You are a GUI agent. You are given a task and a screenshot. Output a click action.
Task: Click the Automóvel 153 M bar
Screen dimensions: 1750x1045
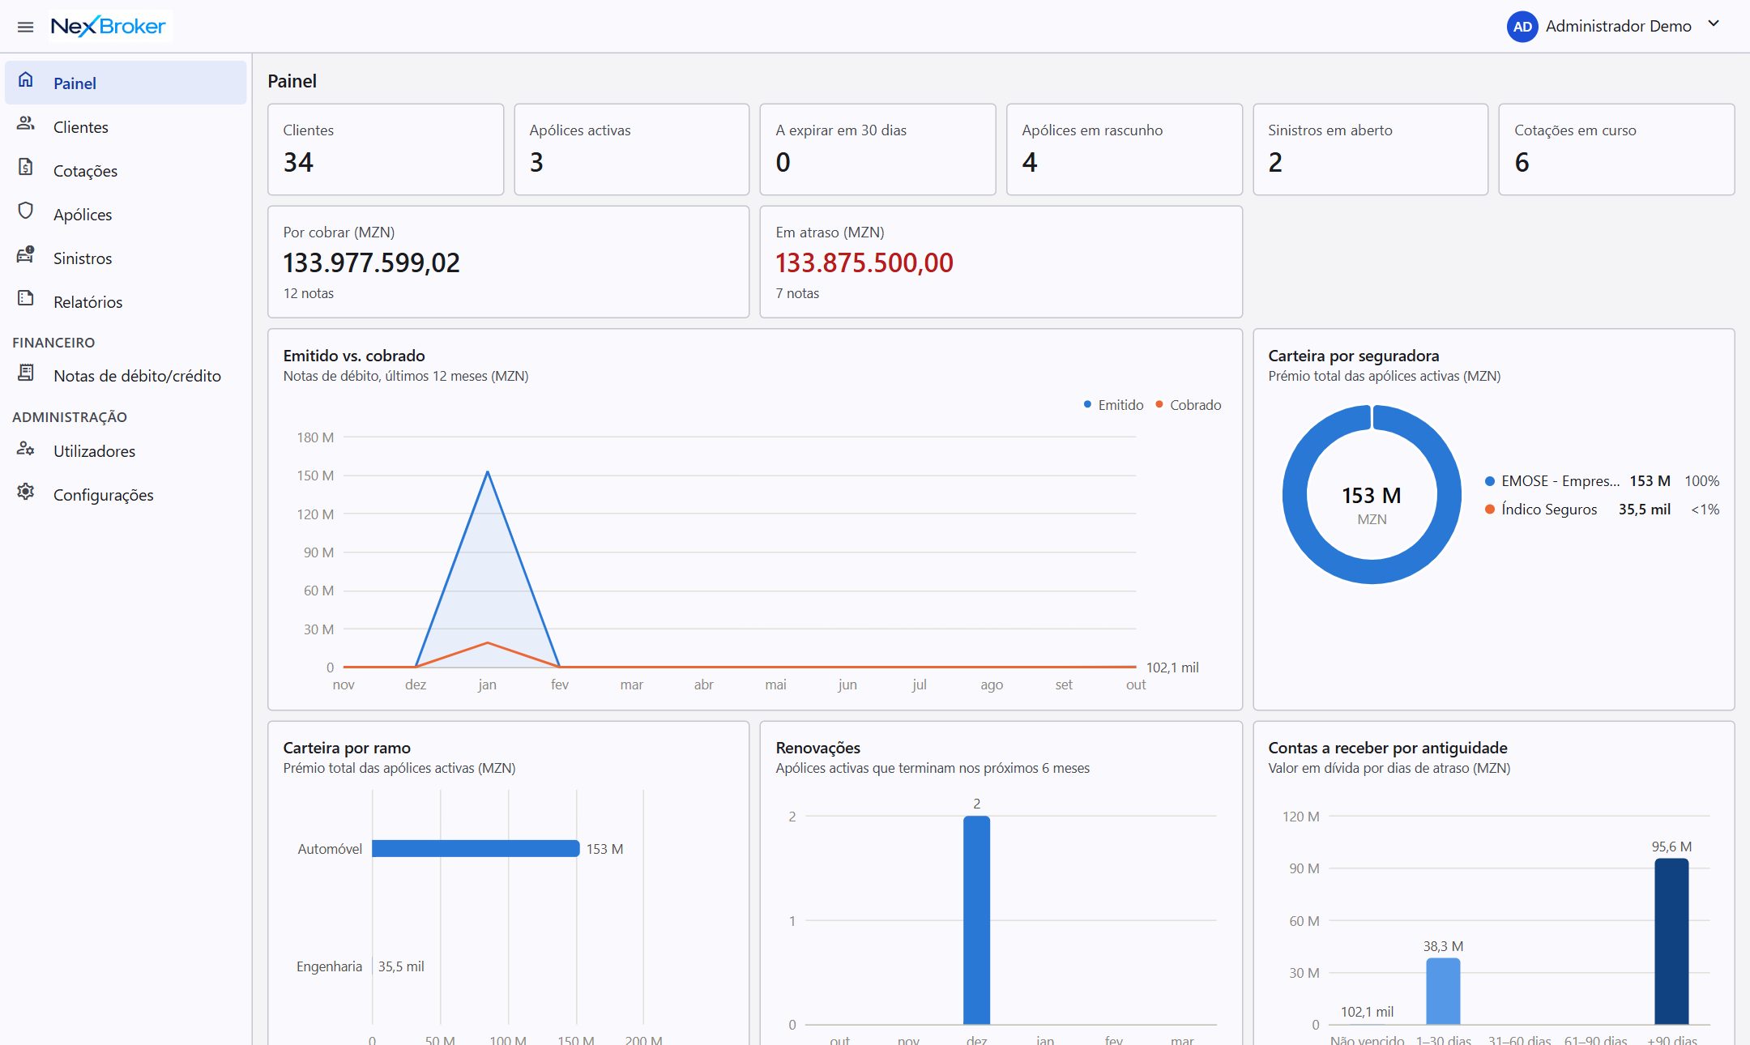point(476,848)
